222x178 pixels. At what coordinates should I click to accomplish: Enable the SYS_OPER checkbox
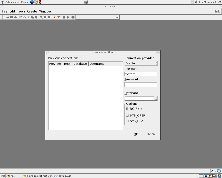pos(127,116)
